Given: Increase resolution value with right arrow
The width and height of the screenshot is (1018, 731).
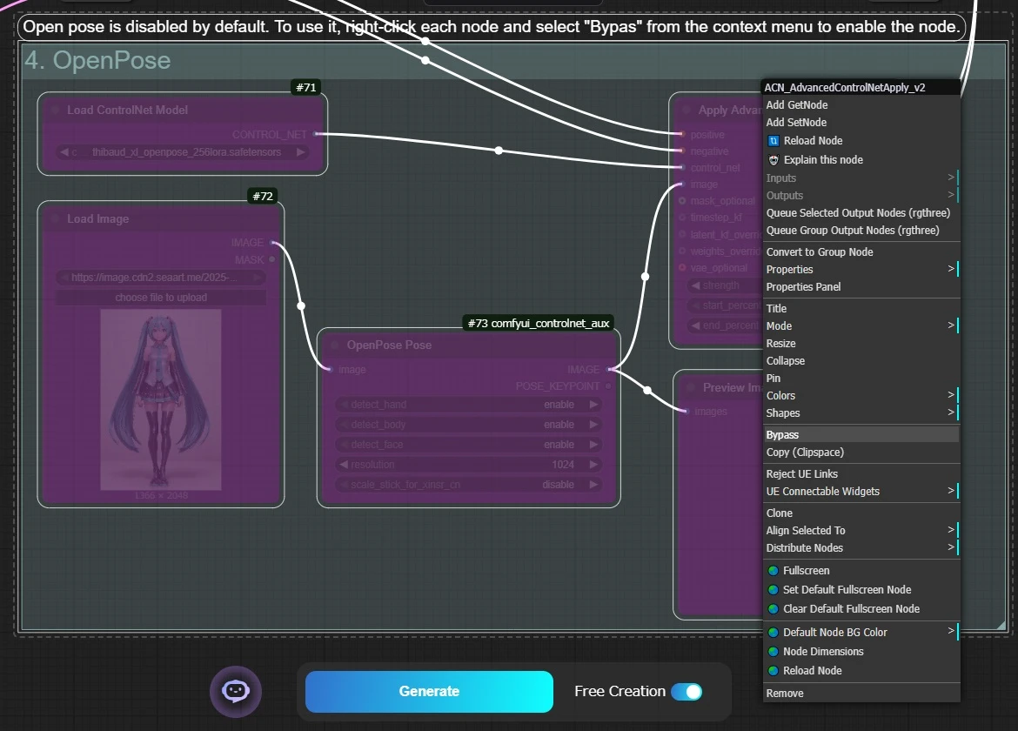Looking at the screenshot, I should 594,465.
